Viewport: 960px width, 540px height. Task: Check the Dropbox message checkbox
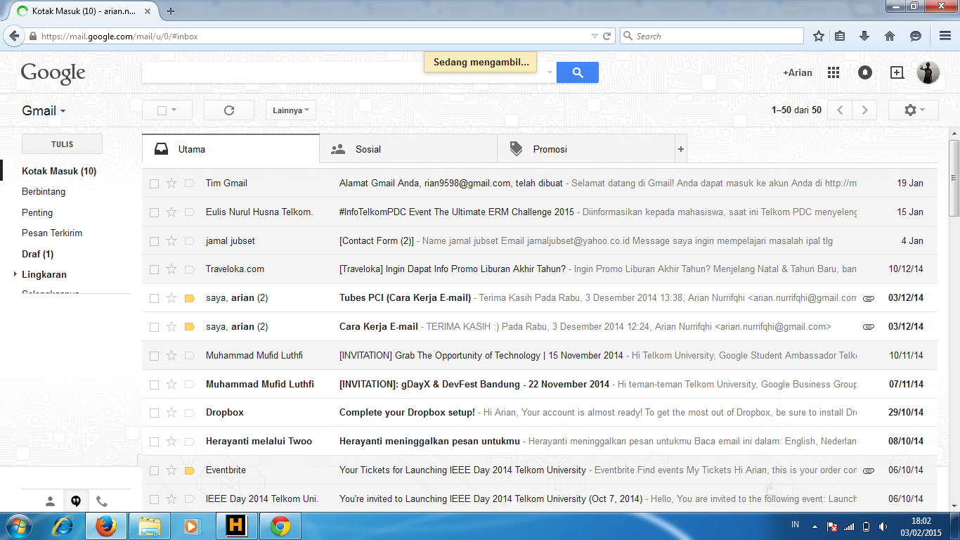[154, 413]
